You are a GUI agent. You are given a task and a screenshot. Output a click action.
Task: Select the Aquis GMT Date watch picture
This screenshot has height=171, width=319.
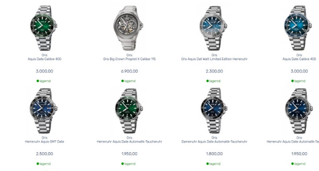coord(44,111)
